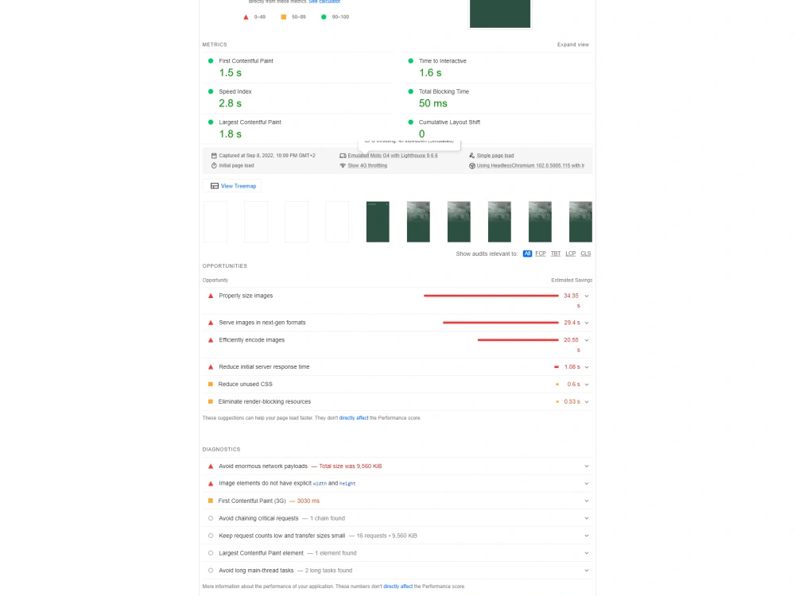Click orange square for First Contentful Paint (3G)
Viewport: 795px width, 596px height.
211,501
